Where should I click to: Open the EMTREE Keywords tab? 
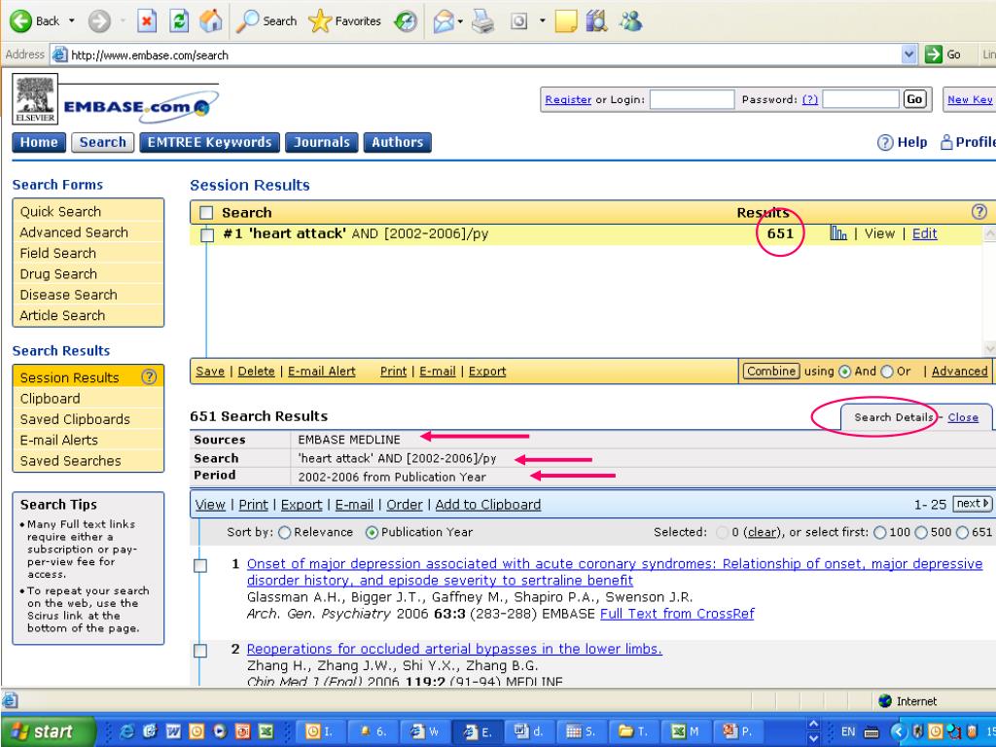click(210, 142)
